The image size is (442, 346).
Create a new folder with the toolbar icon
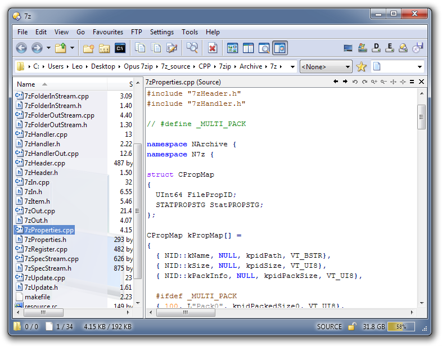point(88,48)
